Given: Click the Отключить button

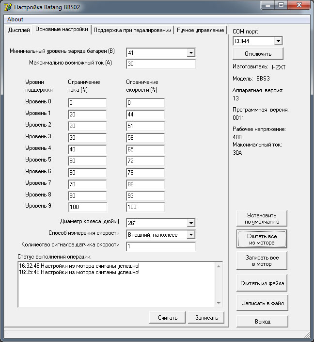Looking at the screenshot, I should click(258, 54).
